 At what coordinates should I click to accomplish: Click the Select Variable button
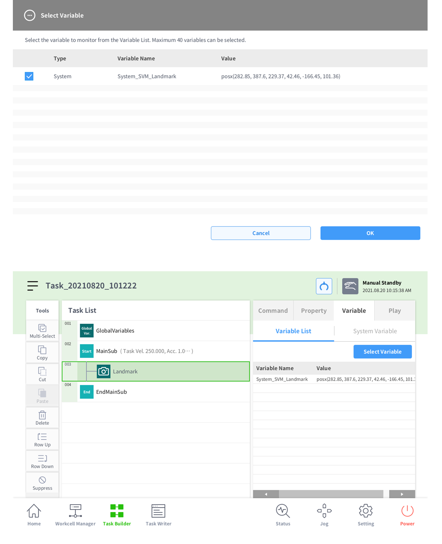pyautogui.click(x=382, y=352)
